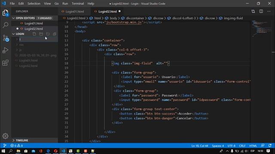Click New Folder icon in LOGIN header
This screenshot has height=154, width=275.
click(41, 34)
